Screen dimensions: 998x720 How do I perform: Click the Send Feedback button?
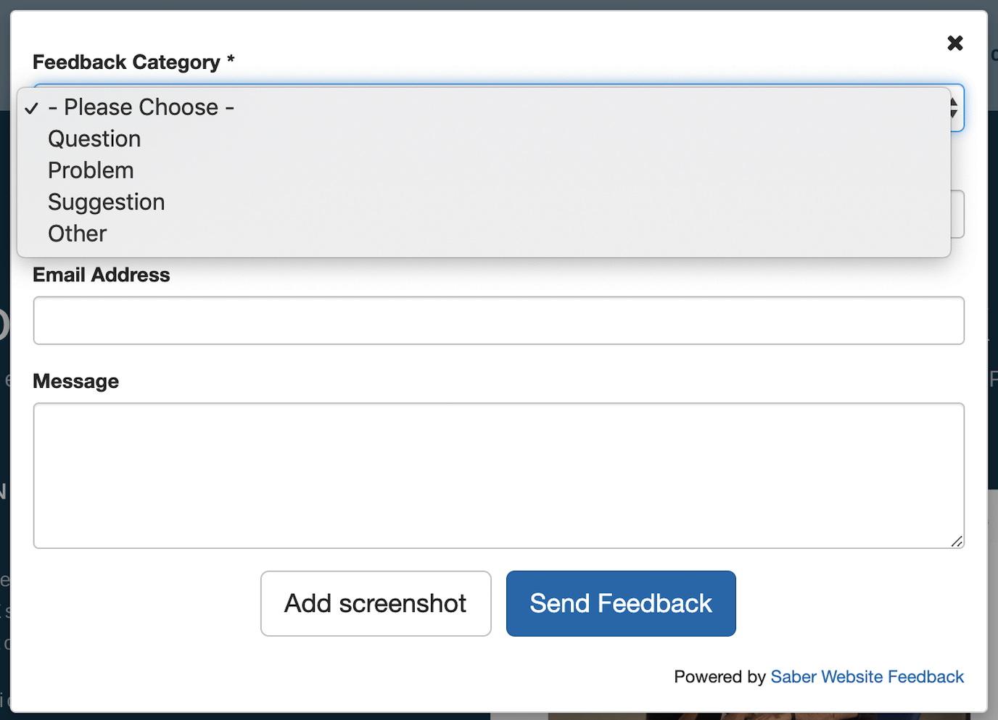(620, 603)
